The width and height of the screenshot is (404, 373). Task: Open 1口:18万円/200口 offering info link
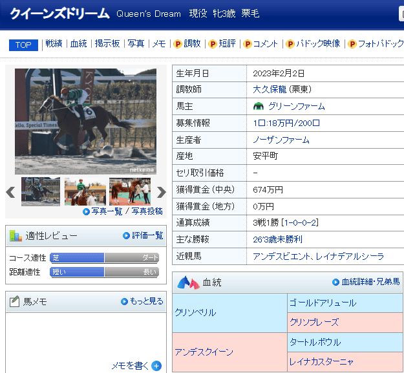[286, 123]
